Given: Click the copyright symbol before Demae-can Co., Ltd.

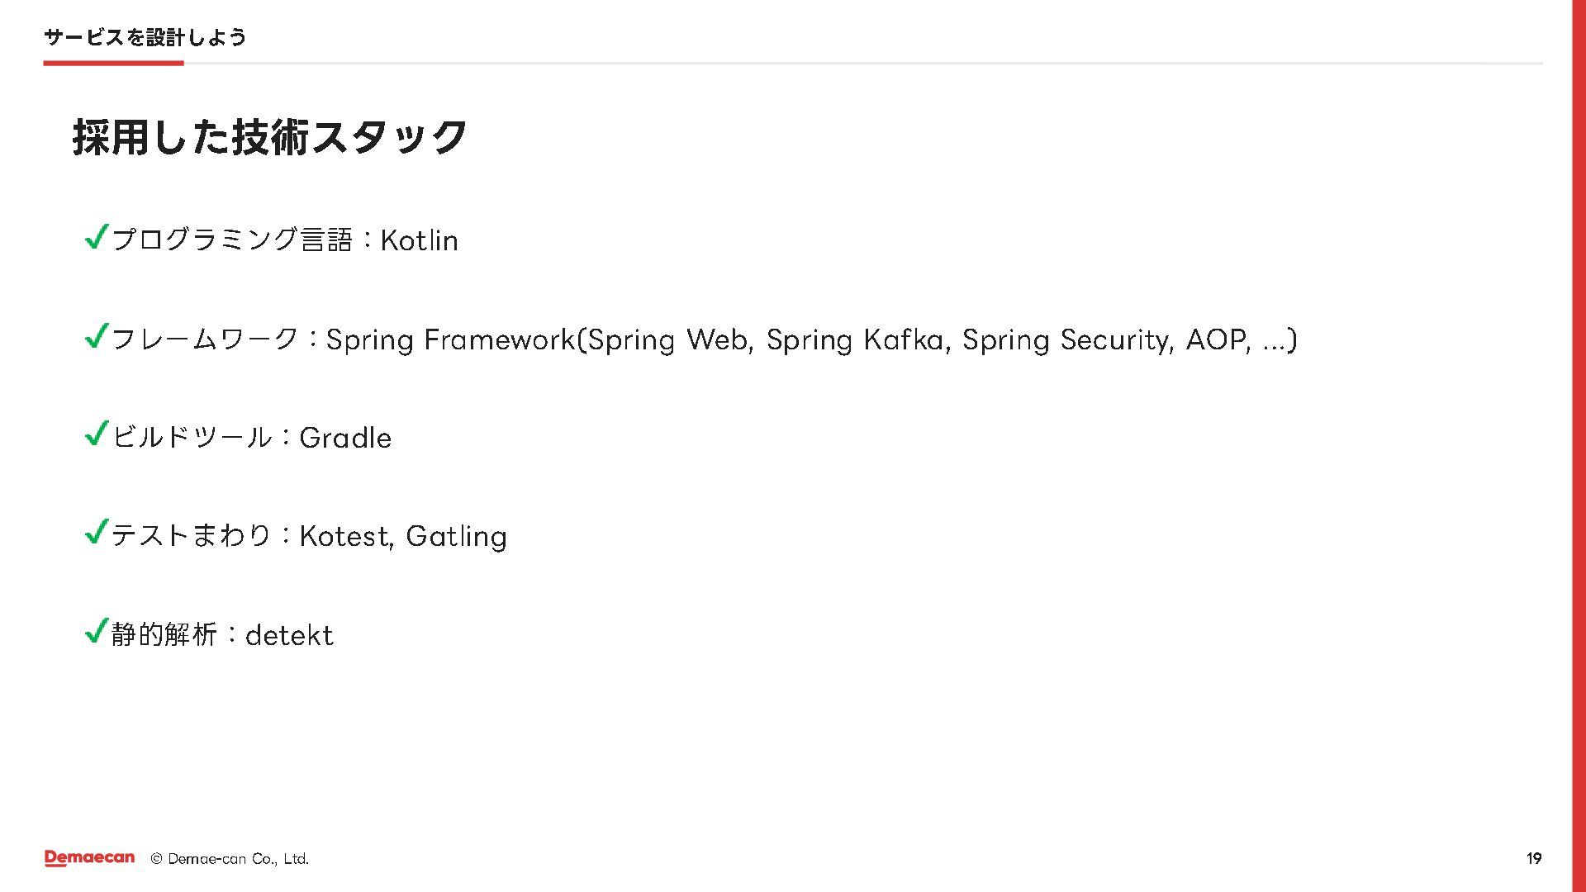Looking at the screenshot, I should point(156,859).
